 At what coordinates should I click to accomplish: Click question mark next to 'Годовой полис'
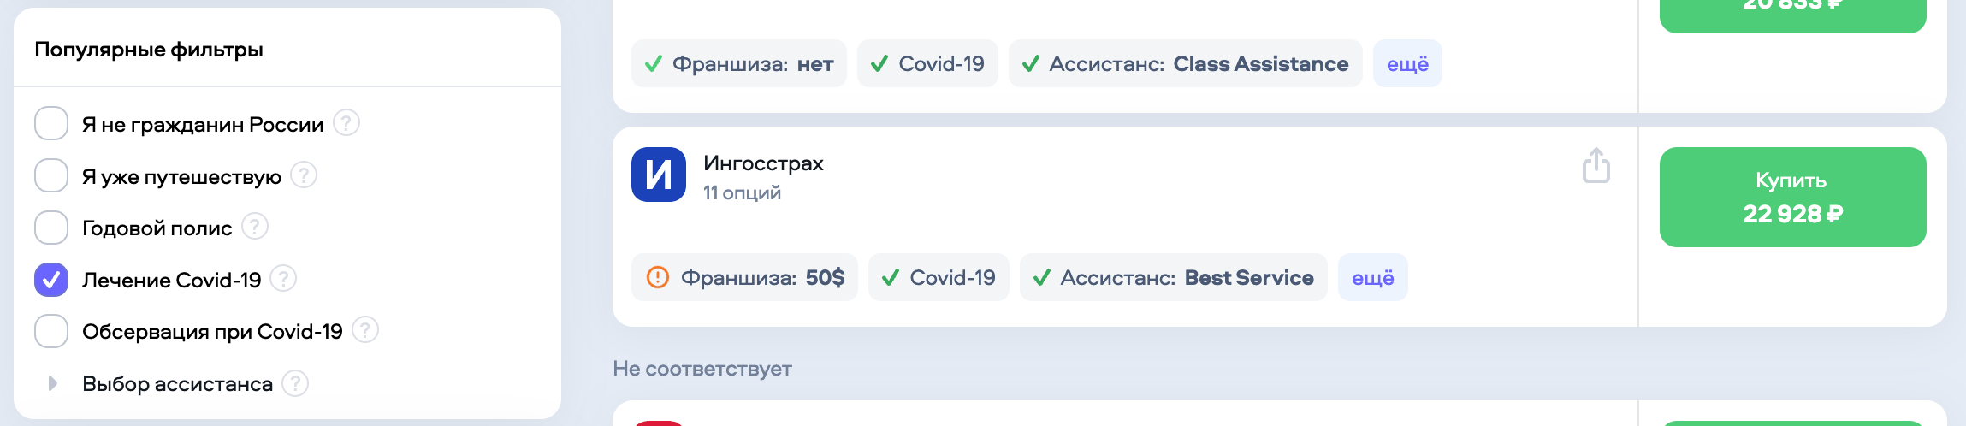point(255,227)
